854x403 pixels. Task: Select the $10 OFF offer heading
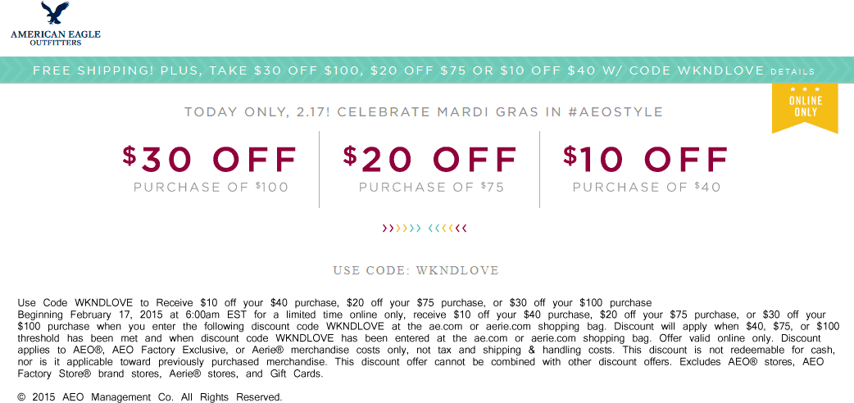pos(646,160)
